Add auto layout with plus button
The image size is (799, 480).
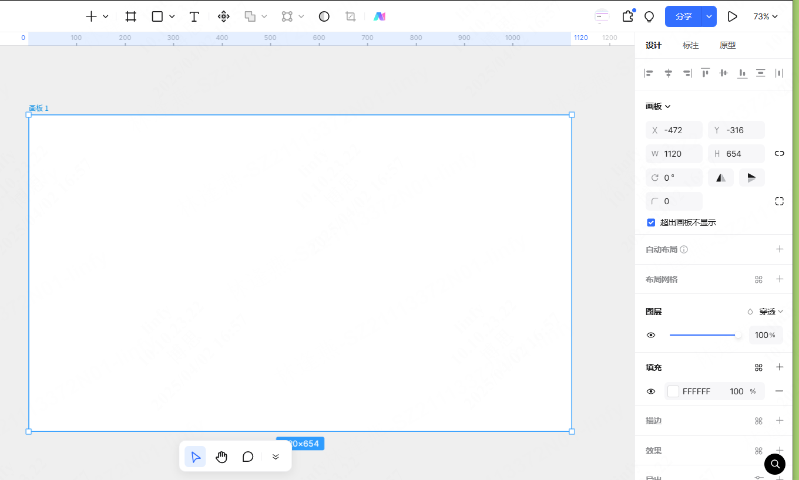(x=780, y=249)
